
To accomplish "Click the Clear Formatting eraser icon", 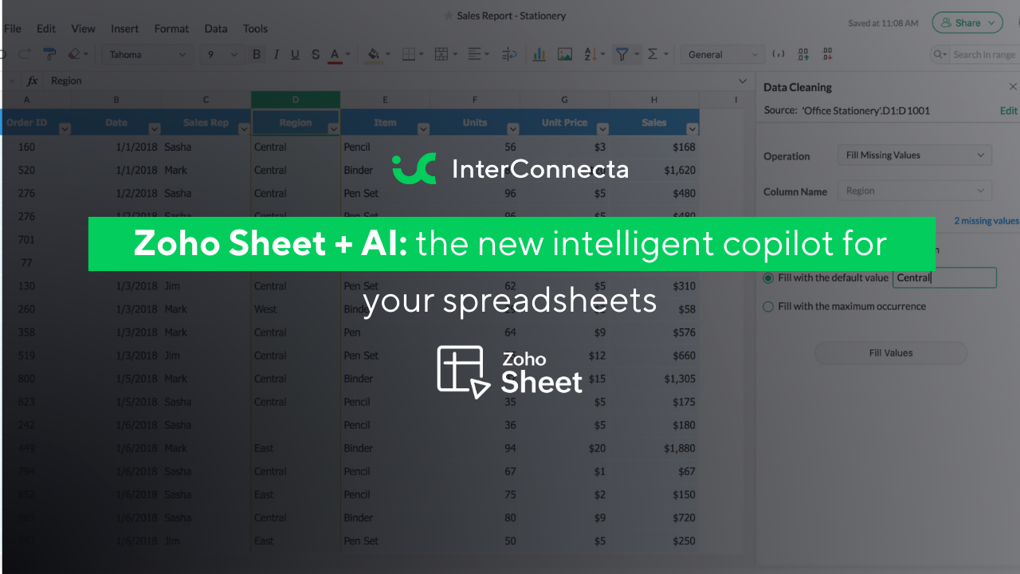I will [x=74, y=54].
